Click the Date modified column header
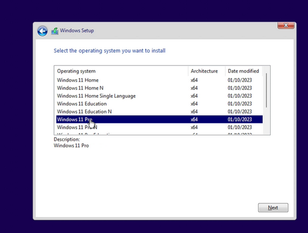The image size is (308, 233). pos(244,71)
